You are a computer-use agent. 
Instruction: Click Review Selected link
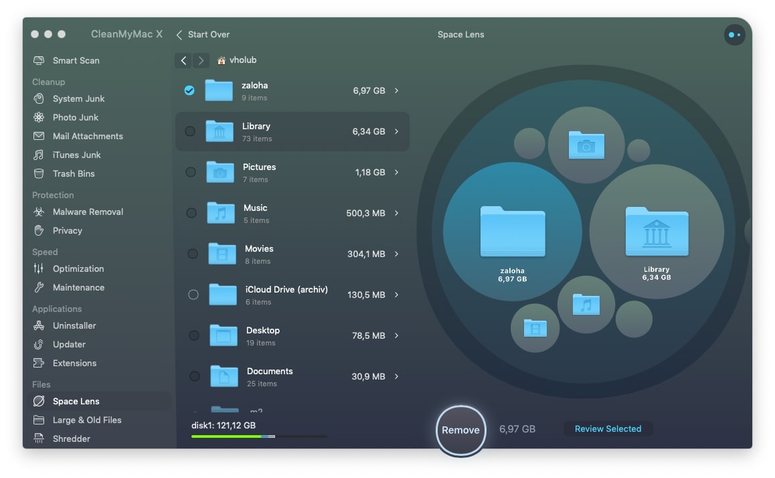click(608, 428)
